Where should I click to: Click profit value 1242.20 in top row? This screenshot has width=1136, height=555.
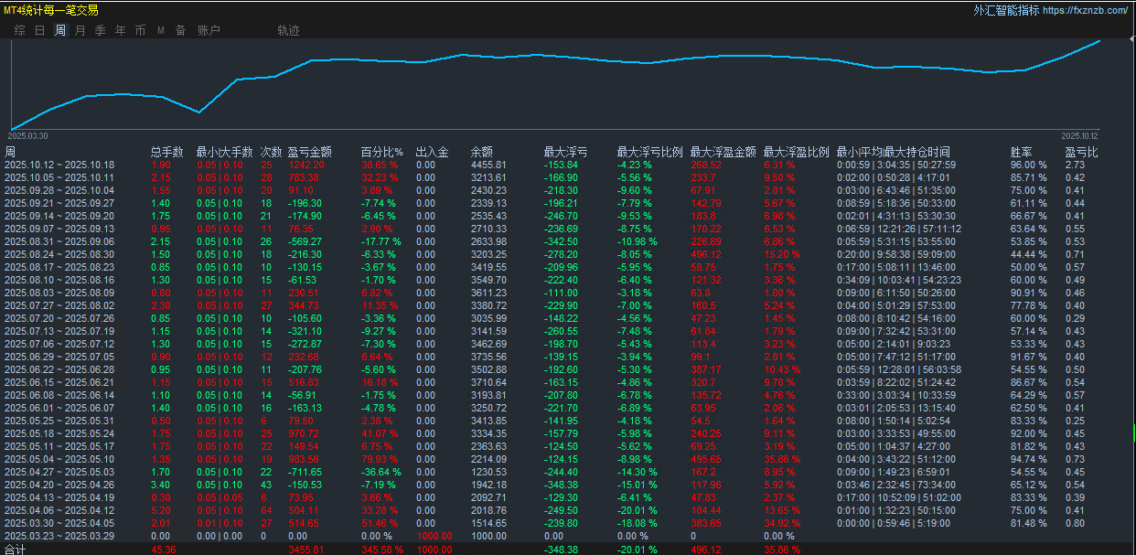pos(305,165)
